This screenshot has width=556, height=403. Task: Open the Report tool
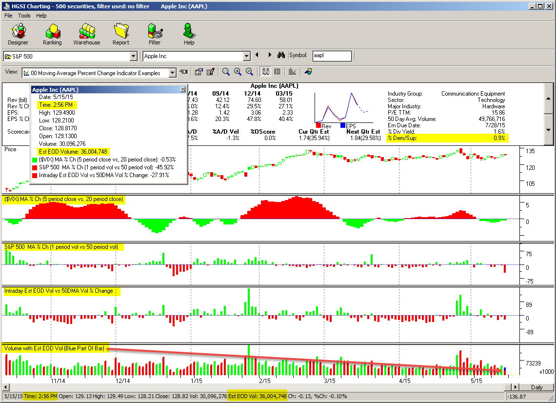[x=121, y=35]
